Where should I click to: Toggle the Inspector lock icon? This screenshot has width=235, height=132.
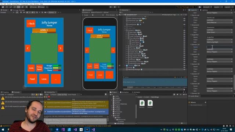click(x=231, y=10)
